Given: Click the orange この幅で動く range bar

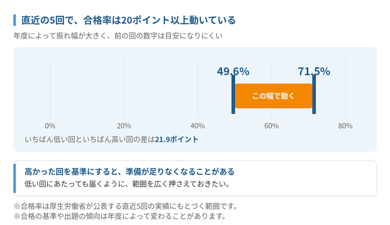Looking at the screenshot, I should [x=274, y=96].
